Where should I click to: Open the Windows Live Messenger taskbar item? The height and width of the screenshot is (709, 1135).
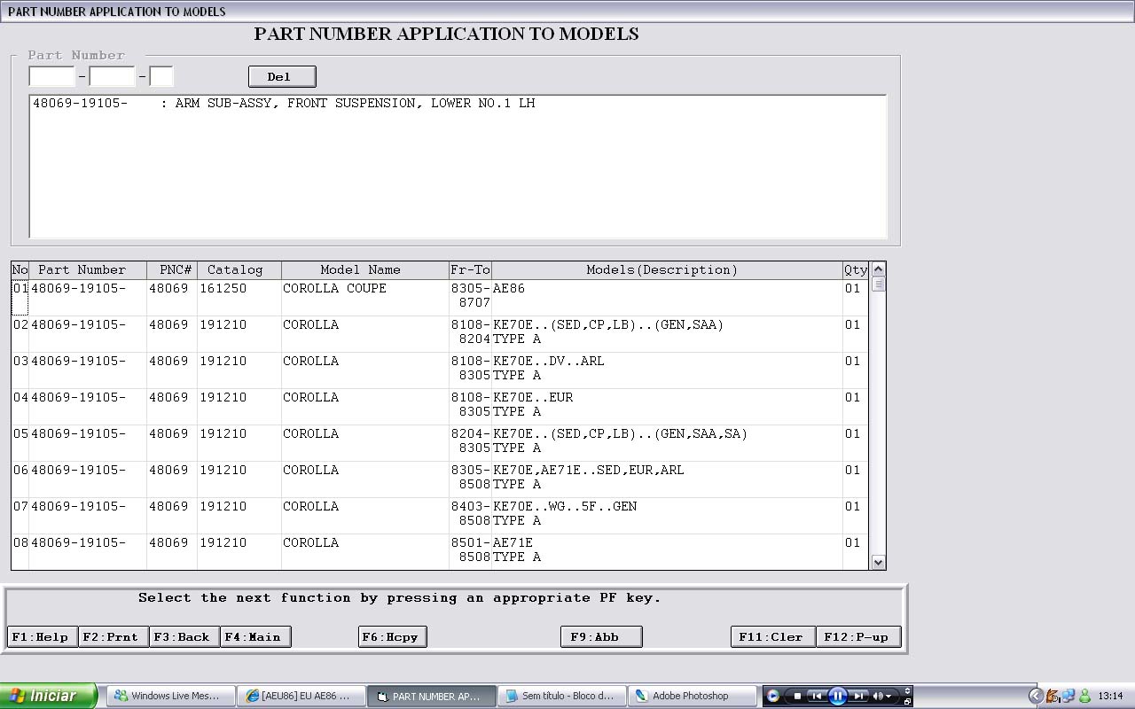171,696
